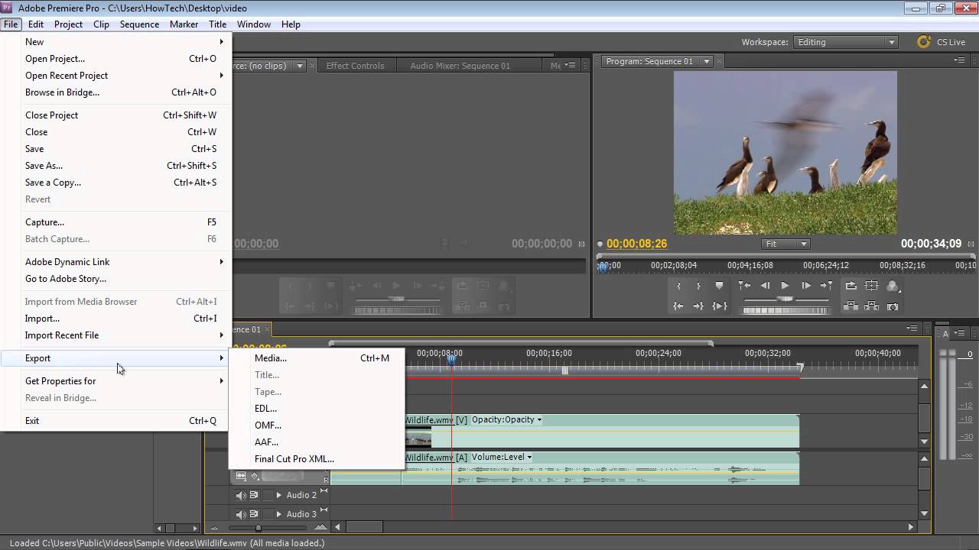Image resolution: width=979 pixels, height=550 pixels.
Task: Add an unnumbered marker in Program monitor
Action: pyautogui.click(x=719, y=286)
